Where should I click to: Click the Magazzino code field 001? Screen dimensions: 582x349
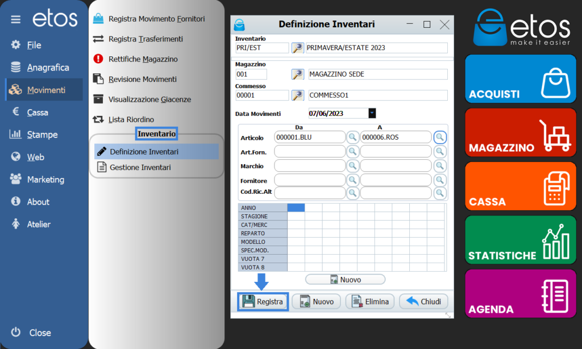[x=251, y=74]
